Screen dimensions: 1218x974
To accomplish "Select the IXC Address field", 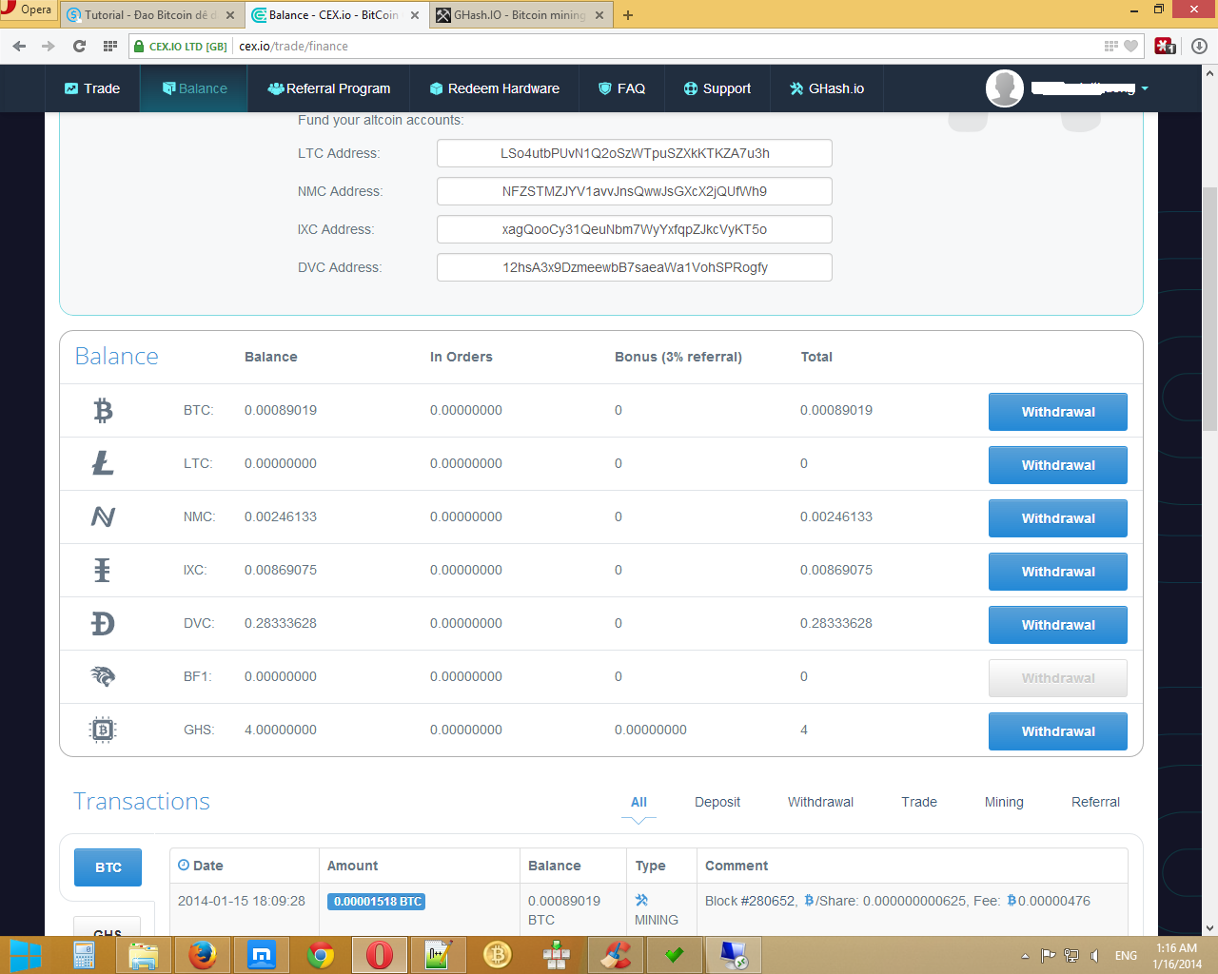I will (635, 229).
